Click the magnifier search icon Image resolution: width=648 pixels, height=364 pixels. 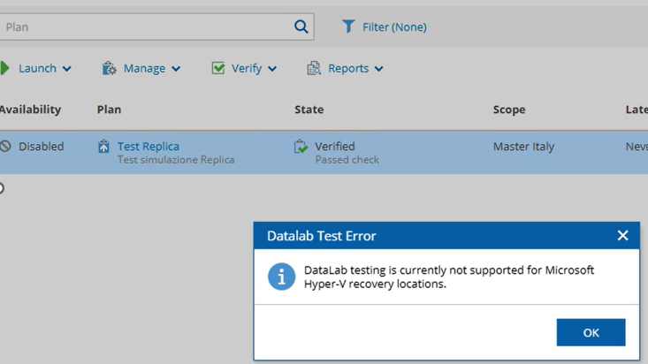coord(301,27)
